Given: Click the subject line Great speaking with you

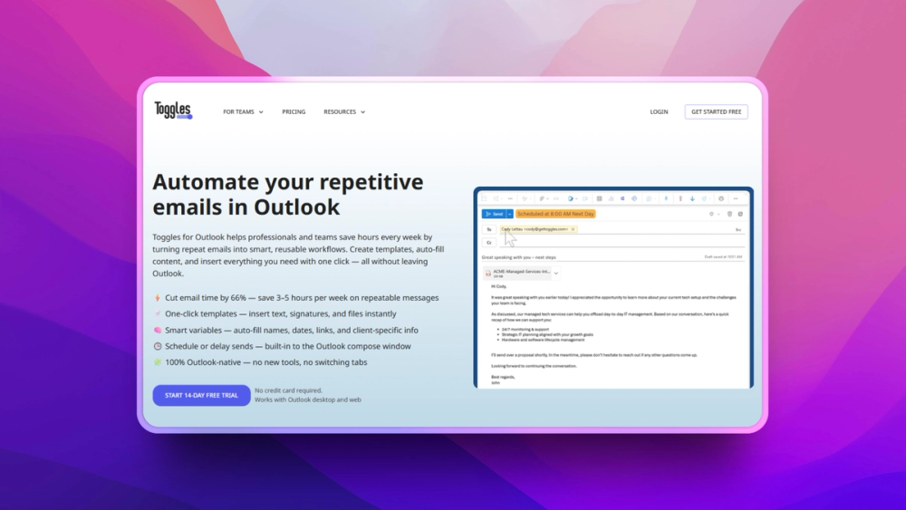Looking at the screenshot, I should click(519, 257).
